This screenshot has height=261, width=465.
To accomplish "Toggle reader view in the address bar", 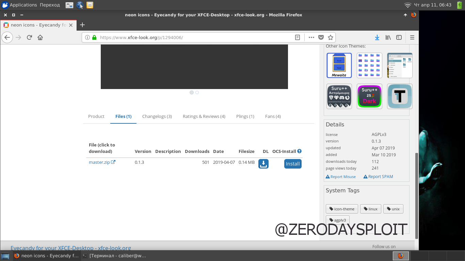I will click(298, 37).
